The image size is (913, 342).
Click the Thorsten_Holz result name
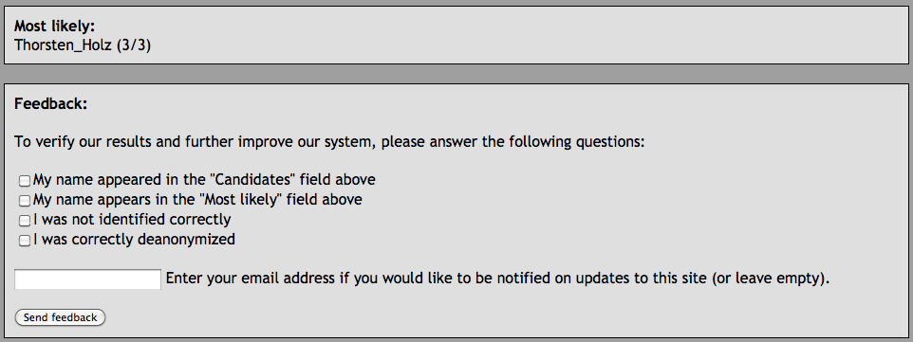63,45
